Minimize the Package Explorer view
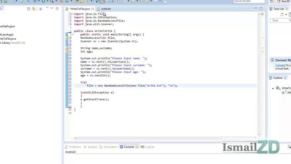The height and width of the screenshot is (164, 291). pos(52,8)
